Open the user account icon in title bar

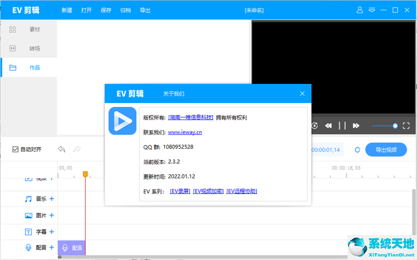[360, 10]
